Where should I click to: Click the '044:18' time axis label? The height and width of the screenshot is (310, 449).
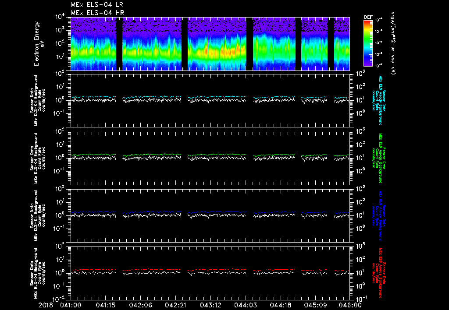tap(280, 306)
